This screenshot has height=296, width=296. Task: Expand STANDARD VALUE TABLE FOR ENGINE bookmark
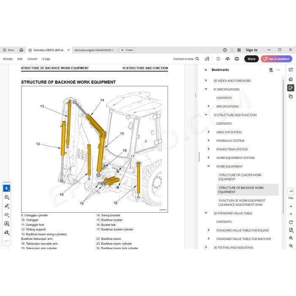click(208, 230)
